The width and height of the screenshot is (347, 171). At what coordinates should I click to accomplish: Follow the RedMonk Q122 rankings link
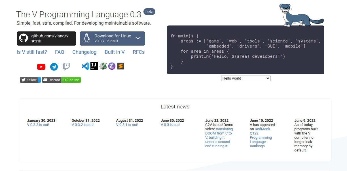point(261,138)
